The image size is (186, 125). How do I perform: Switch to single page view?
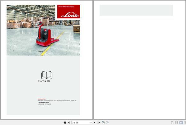[x=172, y=123]
